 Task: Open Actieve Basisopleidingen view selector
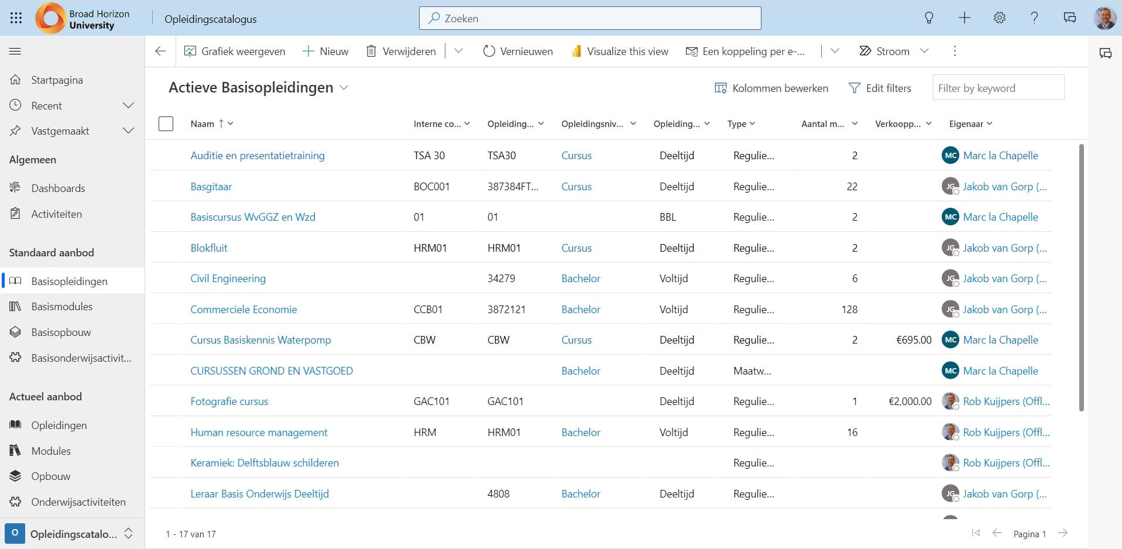pyautogui.click(x=259, y=88)
